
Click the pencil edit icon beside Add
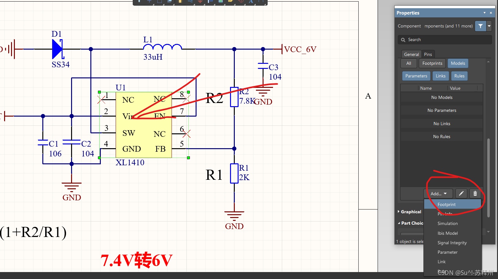click(461, 193)
